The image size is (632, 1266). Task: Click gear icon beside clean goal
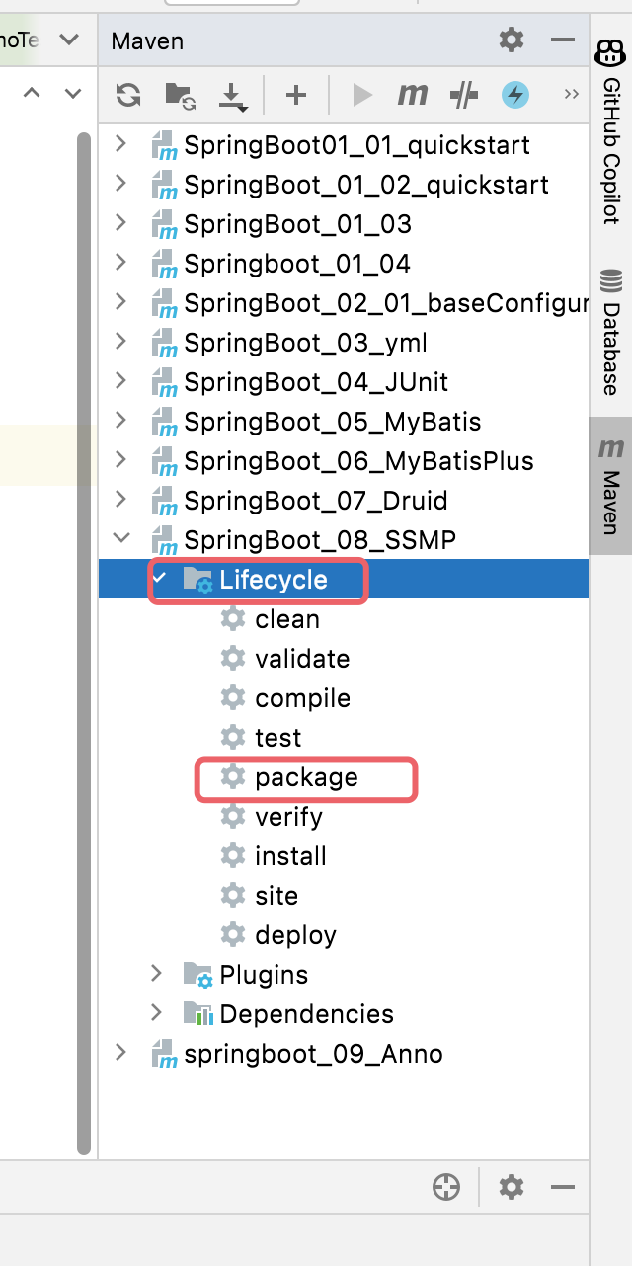click(x=233, y=619)
